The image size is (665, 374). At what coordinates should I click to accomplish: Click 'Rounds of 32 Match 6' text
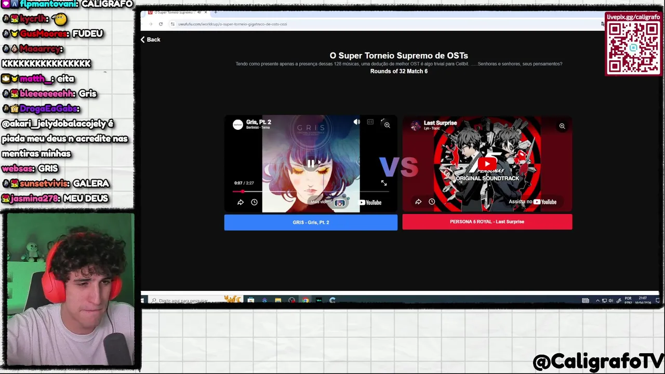[398, 71]
